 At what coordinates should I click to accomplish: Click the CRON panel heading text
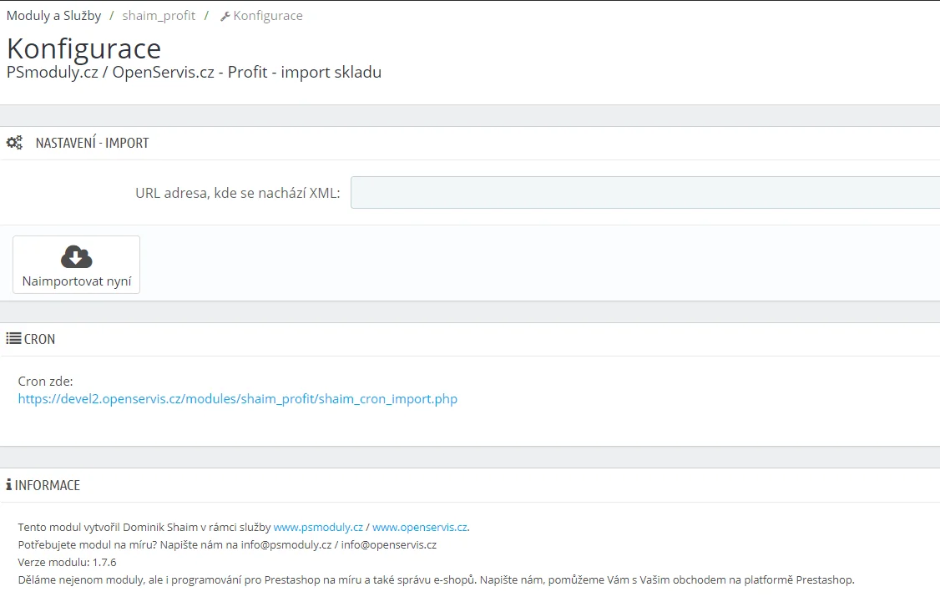click(x=39, y=339)
